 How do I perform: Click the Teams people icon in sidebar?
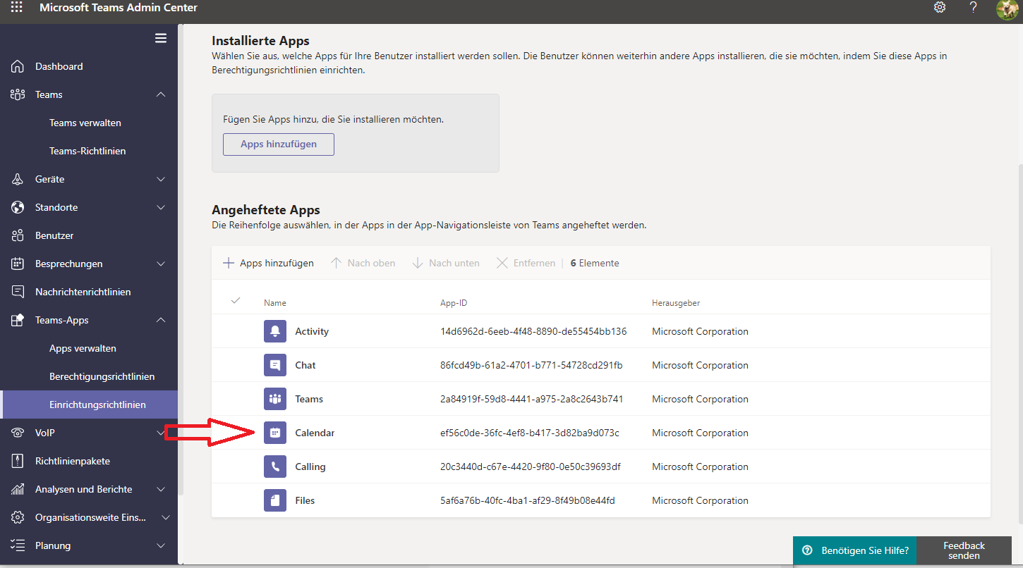coord(18,94)
